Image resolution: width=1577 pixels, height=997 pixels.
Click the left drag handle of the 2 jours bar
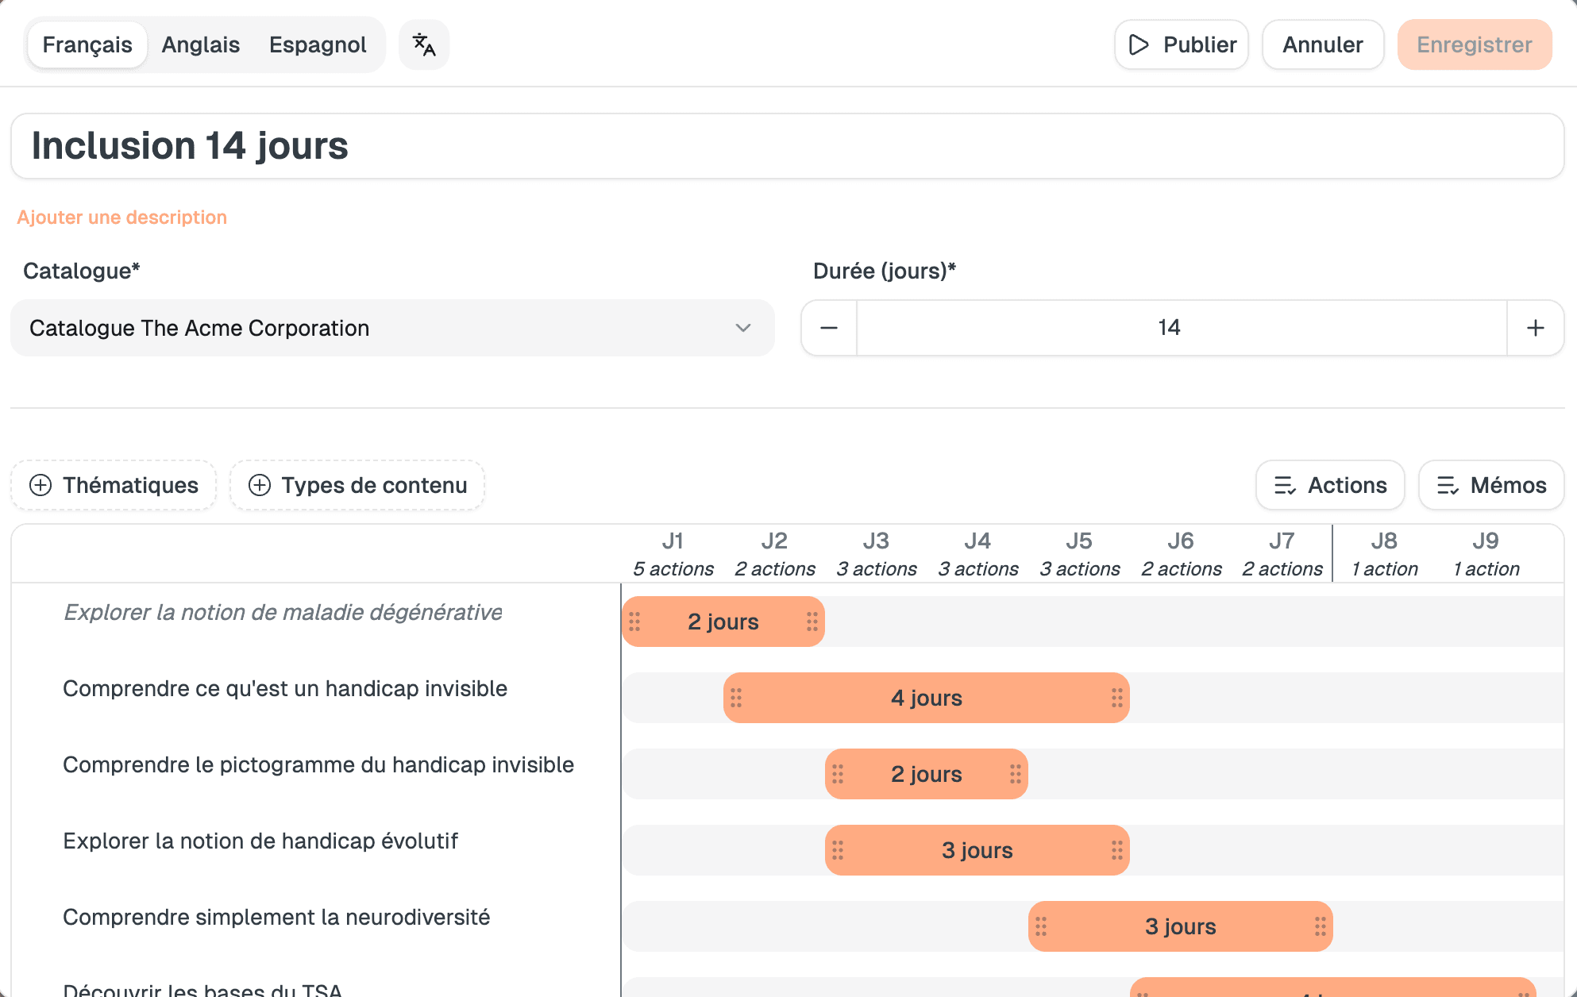point(635,622)
